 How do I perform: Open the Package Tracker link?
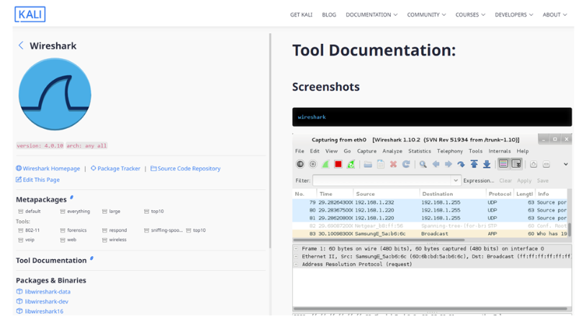116,168
